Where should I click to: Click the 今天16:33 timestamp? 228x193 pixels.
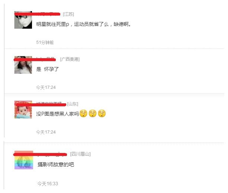click(x=48, y=184)
